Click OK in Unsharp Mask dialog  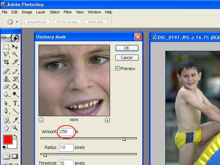coord(127,48)
